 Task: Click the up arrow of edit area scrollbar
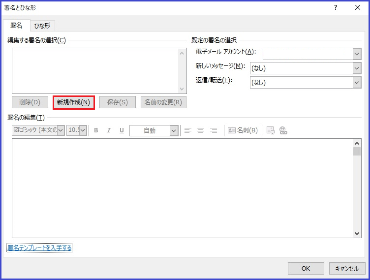pos(357,143)
